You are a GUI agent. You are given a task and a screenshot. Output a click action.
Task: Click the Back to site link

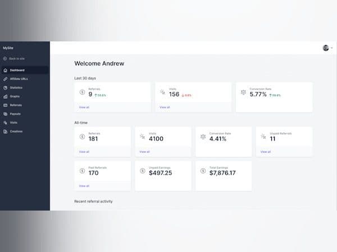(x=17, y=59)
